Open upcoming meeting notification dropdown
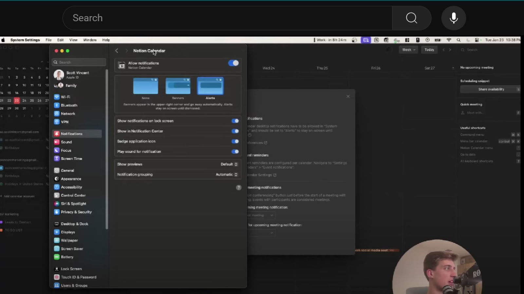This screenshot has width=524, height=294. (261, 215)
